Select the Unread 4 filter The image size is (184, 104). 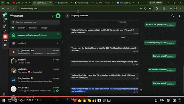pyautogui.click(x=21, y=28)
